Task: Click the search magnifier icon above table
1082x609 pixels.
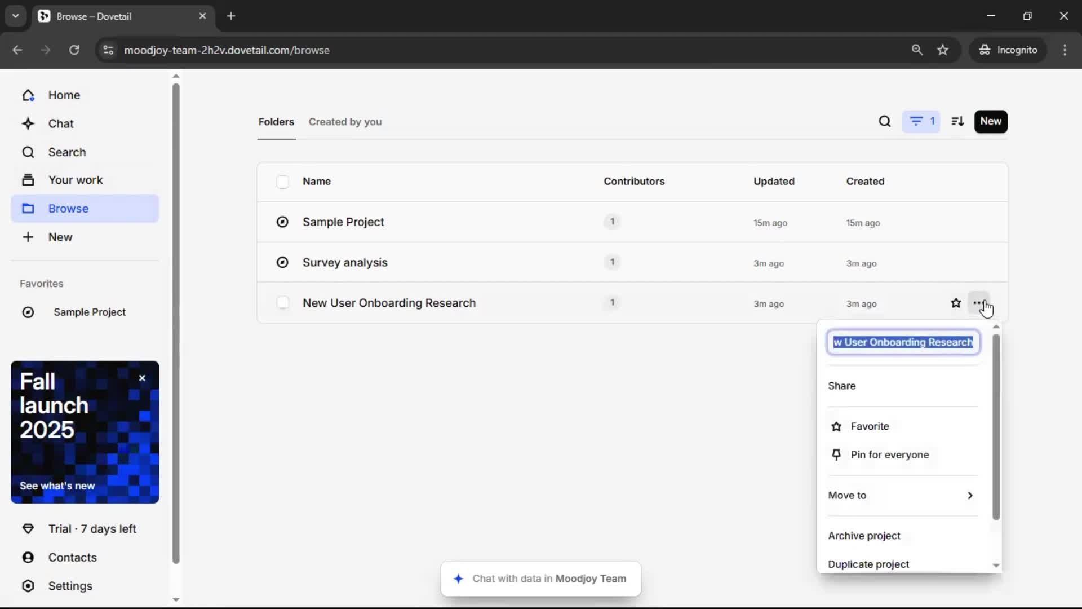Action: pyautogui.click(x=885, y=121)
